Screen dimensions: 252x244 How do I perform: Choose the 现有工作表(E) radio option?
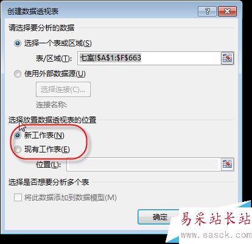(18, 149)
